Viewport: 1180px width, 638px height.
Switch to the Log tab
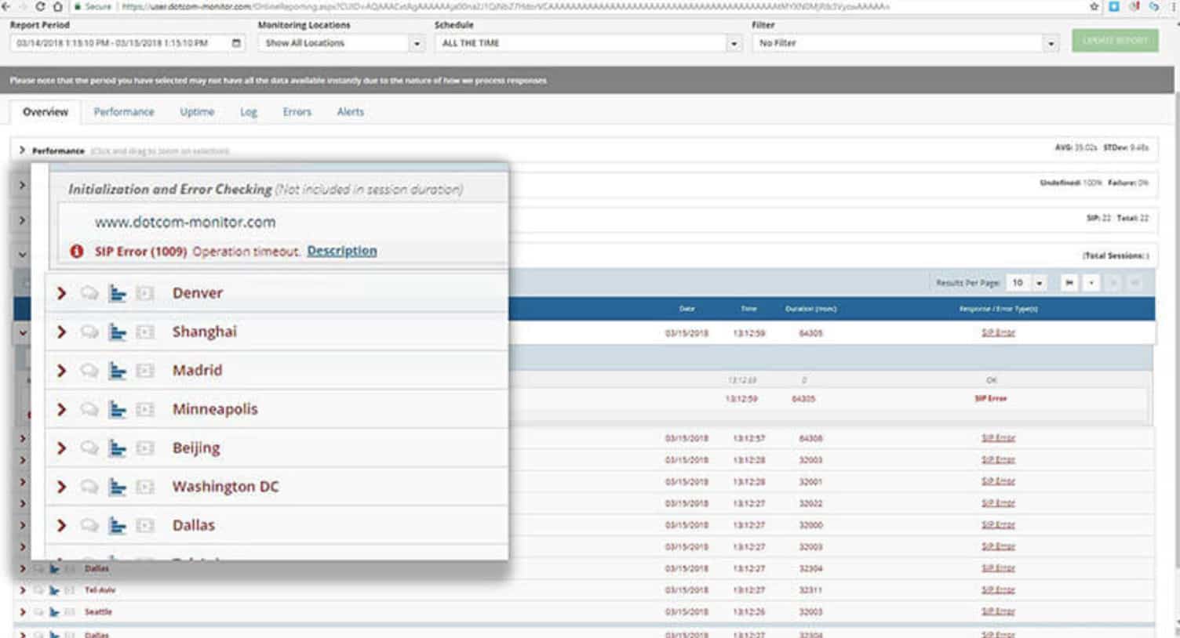point(249,112)
